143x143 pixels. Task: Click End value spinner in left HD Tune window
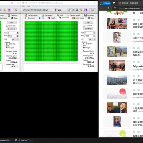pyautogui.click(x=17, y=36)
